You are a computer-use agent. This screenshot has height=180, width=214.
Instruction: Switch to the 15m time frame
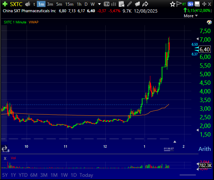point(69,4)
